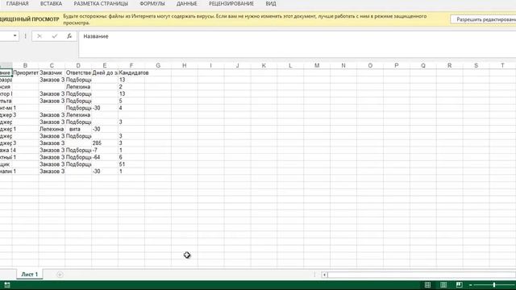Switch to Normal view icon
Screen dimensions: 516x290
[x=427, y=284]
